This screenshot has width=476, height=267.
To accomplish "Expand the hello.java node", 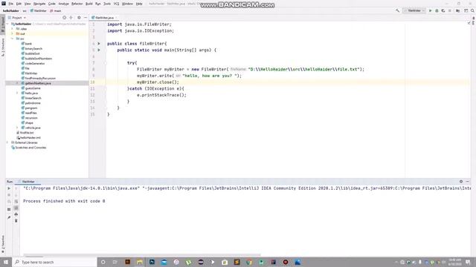I will coord(17,93).
